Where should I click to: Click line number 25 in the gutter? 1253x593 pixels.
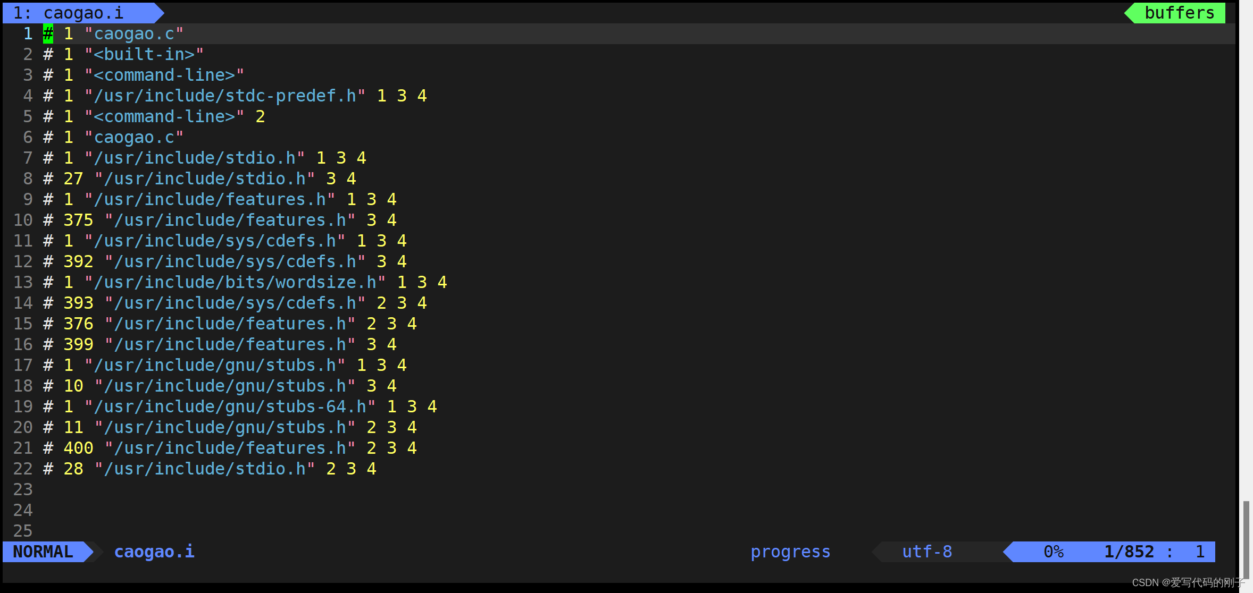click(x=23, y=531)
